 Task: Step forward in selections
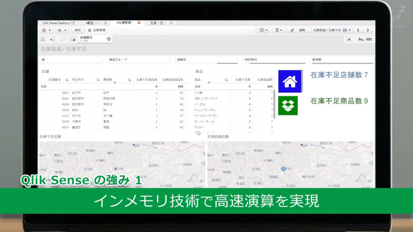tap(63, 39)
